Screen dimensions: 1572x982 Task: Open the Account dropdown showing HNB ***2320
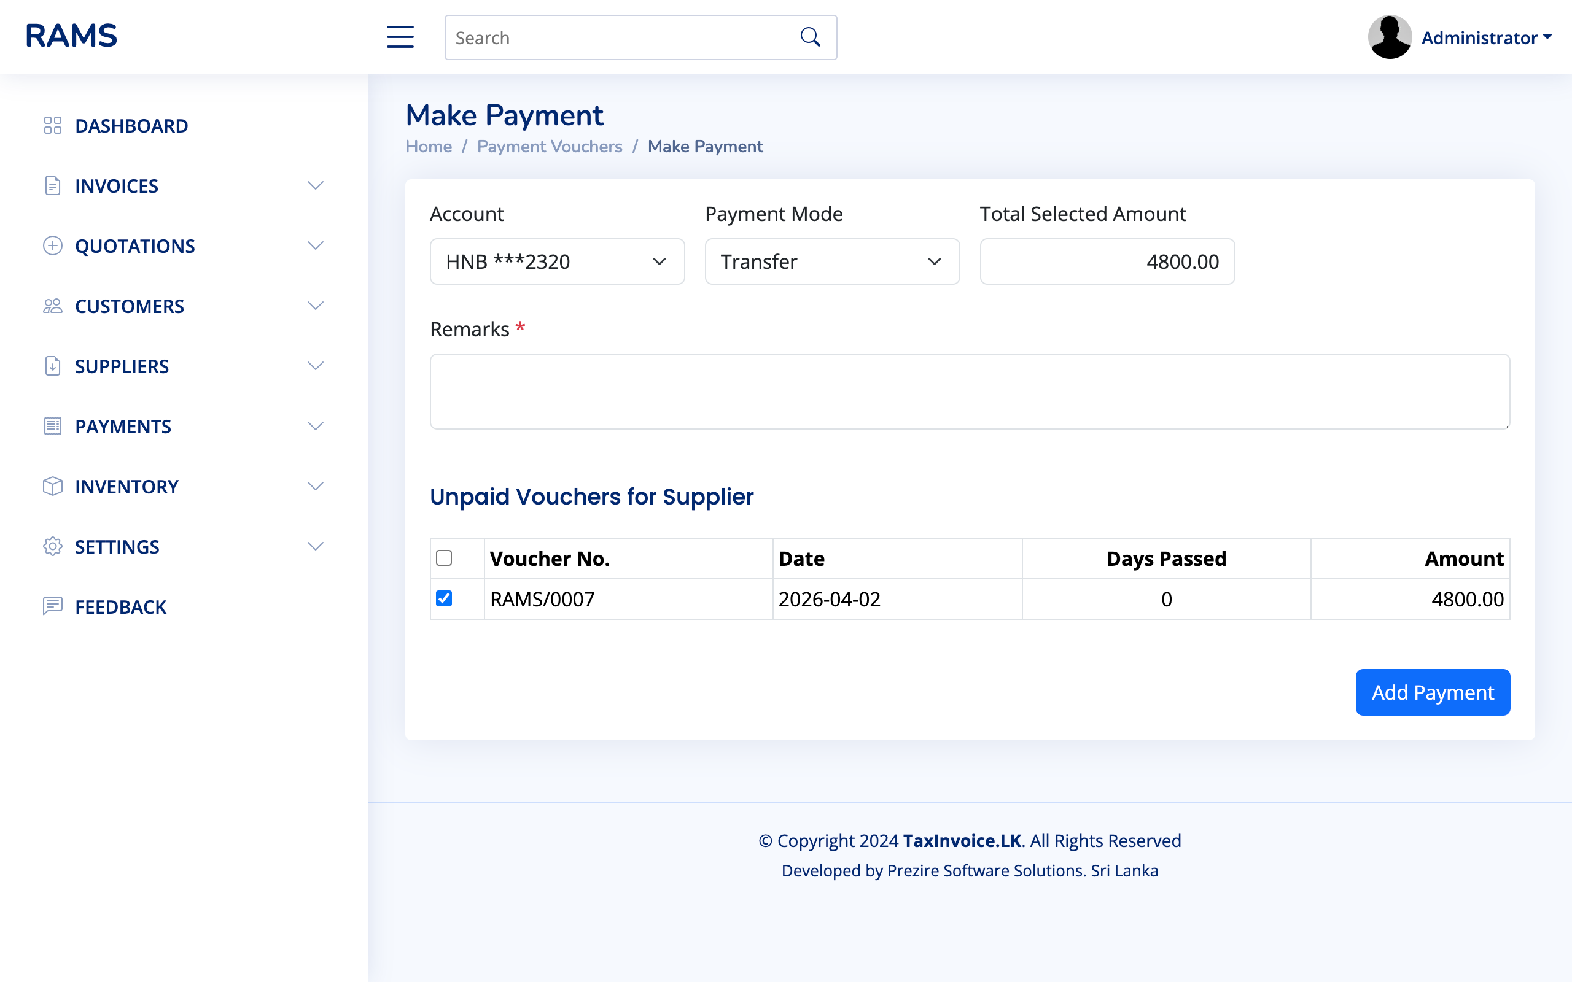[557, 261]
